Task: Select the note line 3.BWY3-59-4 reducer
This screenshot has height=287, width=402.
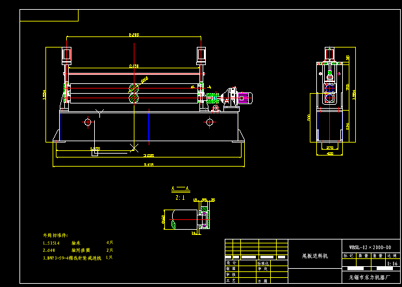Action: 72,258
